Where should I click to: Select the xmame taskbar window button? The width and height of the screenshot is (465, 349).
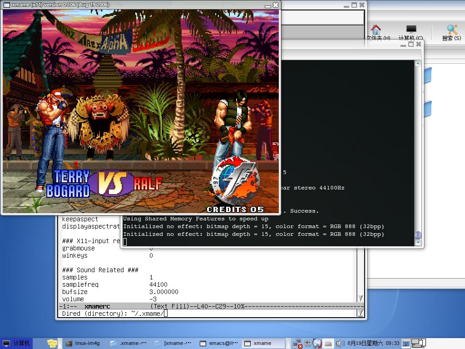coord(263,344)
